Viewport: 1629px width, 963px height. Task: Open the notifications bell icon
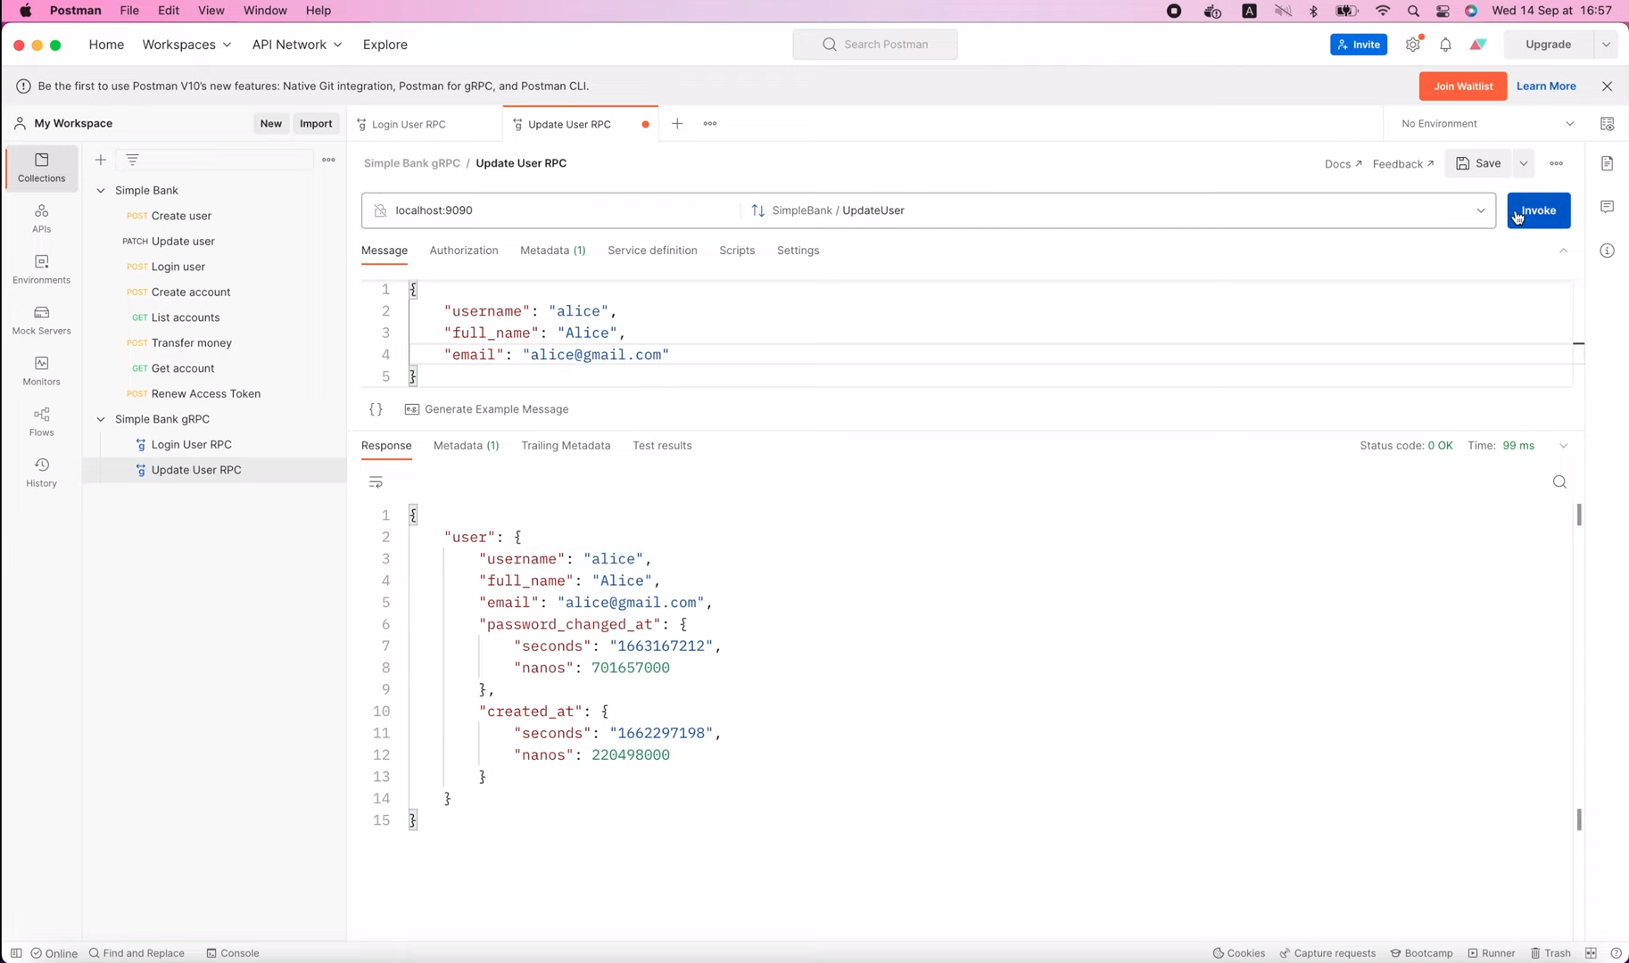(1445, 45)
